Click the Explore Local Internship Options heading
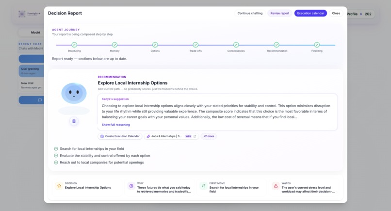391x211 pixels. pyautogui.click(x=132, y=83)
